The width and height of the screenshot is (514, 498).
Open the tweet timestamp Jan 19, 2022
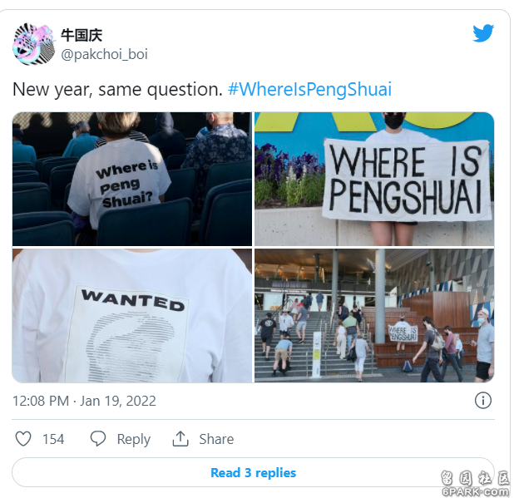click(84, 401)
